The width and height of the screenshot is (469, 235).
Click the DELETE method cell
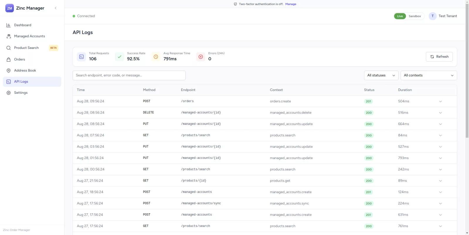tap(148, 113)
